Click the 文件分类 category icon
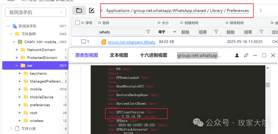Image resolution: width=278 pixels, height=134 pixels. (17, 129)
